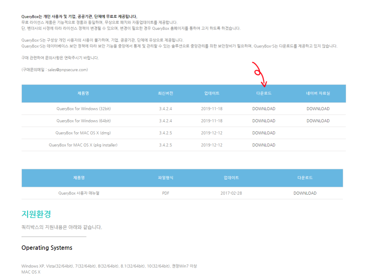Open Naver download for Windows 64bit
The image size is (365, 274).
[318, 121]
